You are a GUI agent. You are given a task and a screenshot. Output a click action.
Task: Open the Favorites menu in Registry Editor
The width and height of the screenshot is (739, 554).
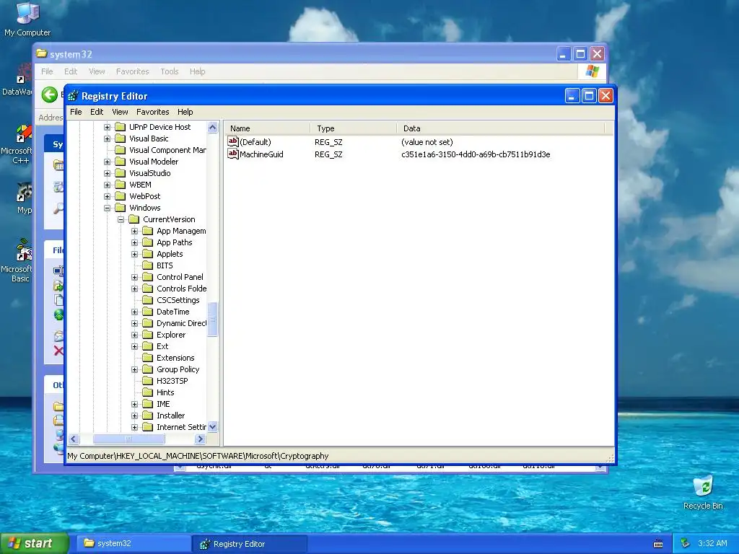[x=153, y=112]
